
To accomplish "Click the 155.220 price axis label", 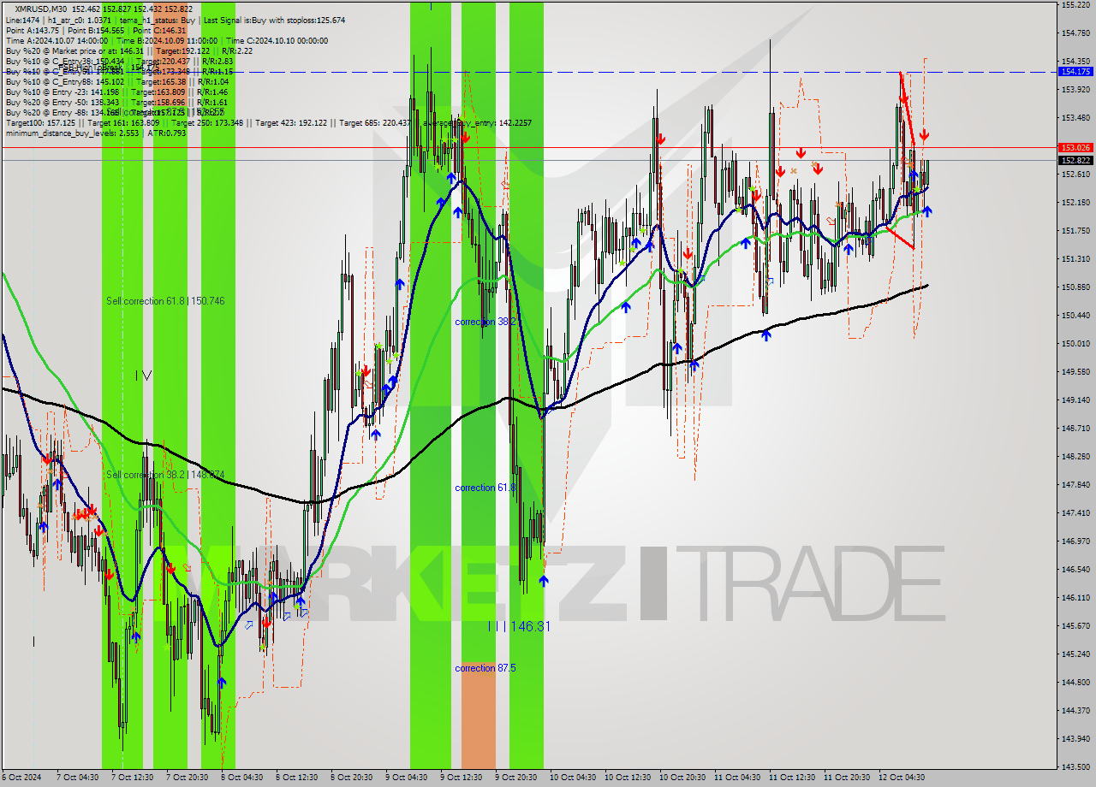I will [1075, 5].
